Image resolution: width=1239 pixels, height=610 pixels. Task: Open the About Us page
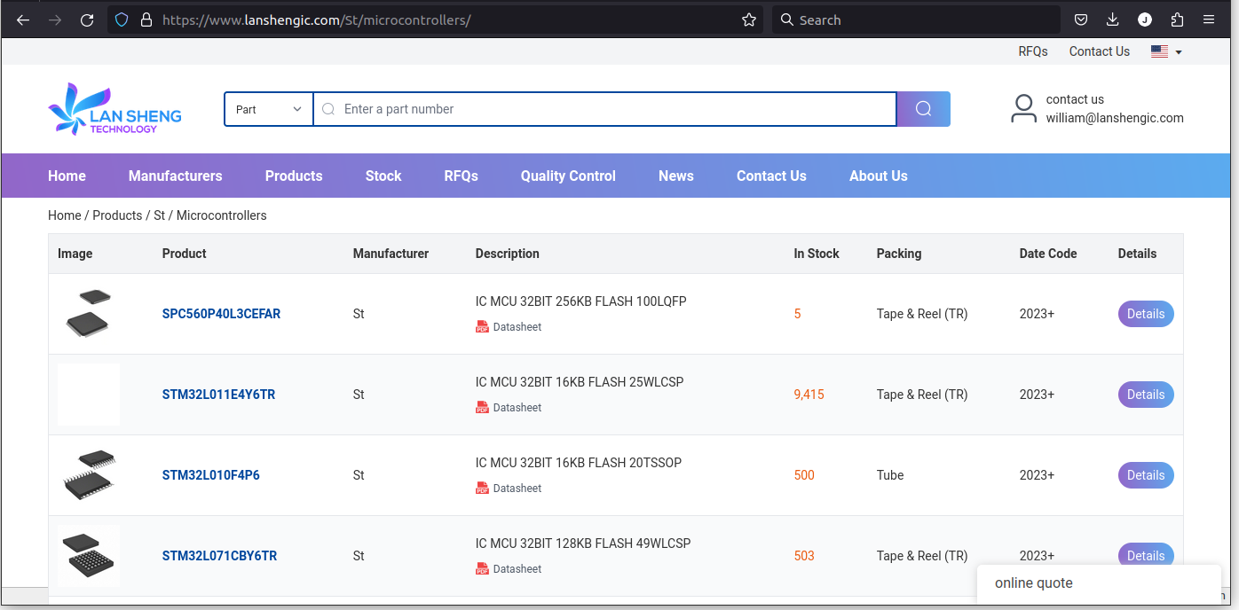coord(879,176)
